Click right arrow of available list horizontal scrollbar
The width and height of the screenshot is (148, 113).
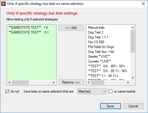pyautogui.click(x=128, y=82)
